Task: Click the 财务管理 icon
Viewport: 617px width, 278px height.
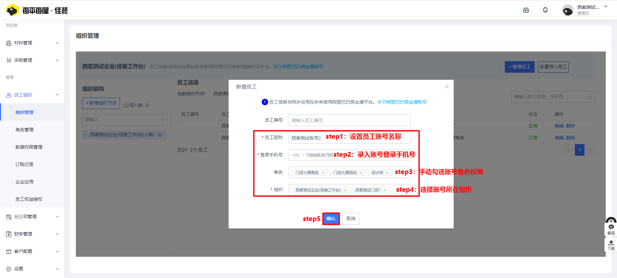Action: pos(9,234)
